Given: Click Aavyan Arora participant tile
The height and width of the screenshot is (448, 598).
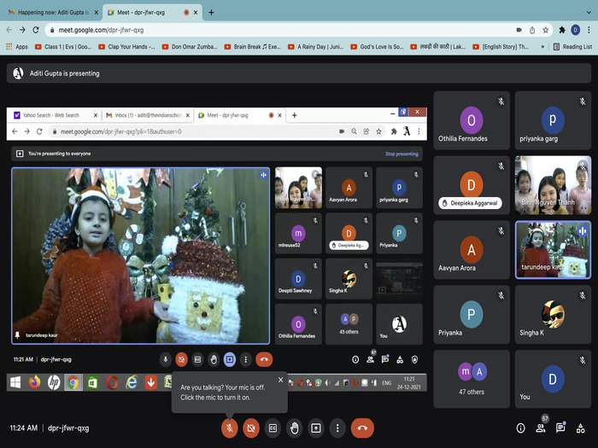Looking at the screenshot, I should coord(472,250).
